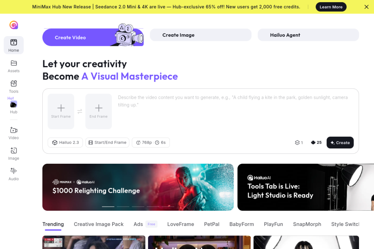
Task: Click the 'Hot' label above Hub
Action: click(11, 98)
